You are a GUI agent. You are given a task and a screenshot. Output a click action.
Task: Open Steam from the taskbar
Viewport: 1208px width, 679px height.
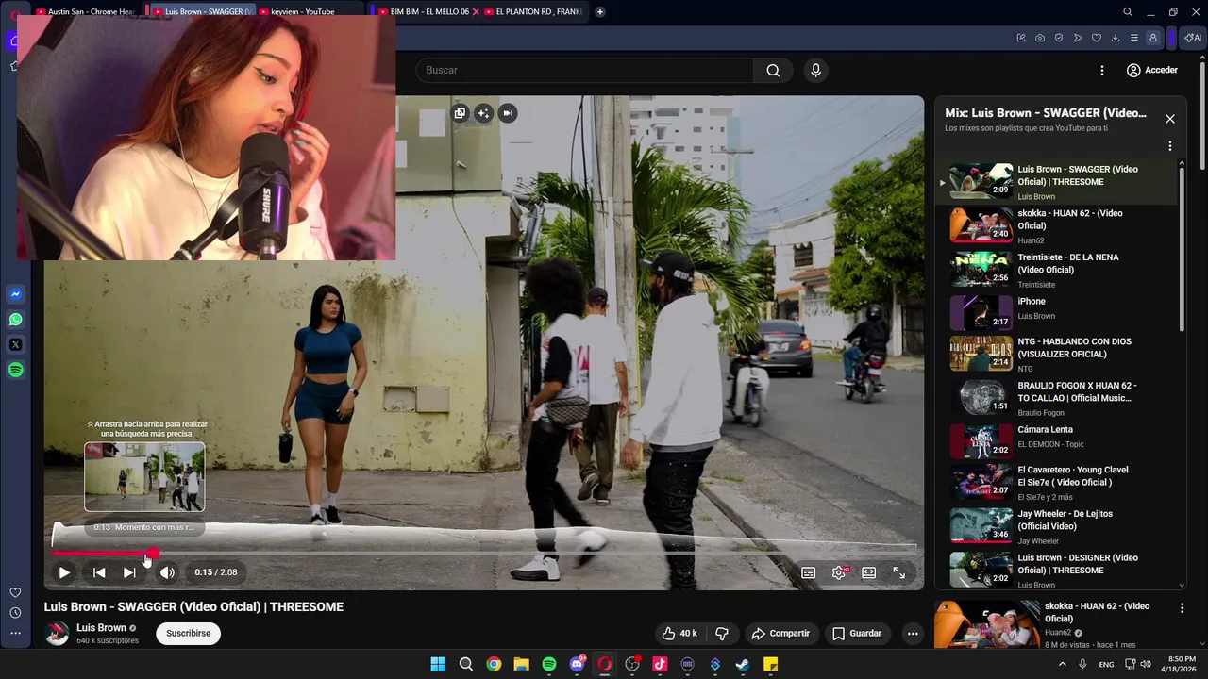click(743, 665)
